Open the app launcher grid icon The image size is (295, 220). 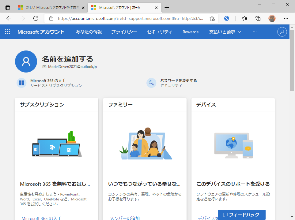click(8, 32)
